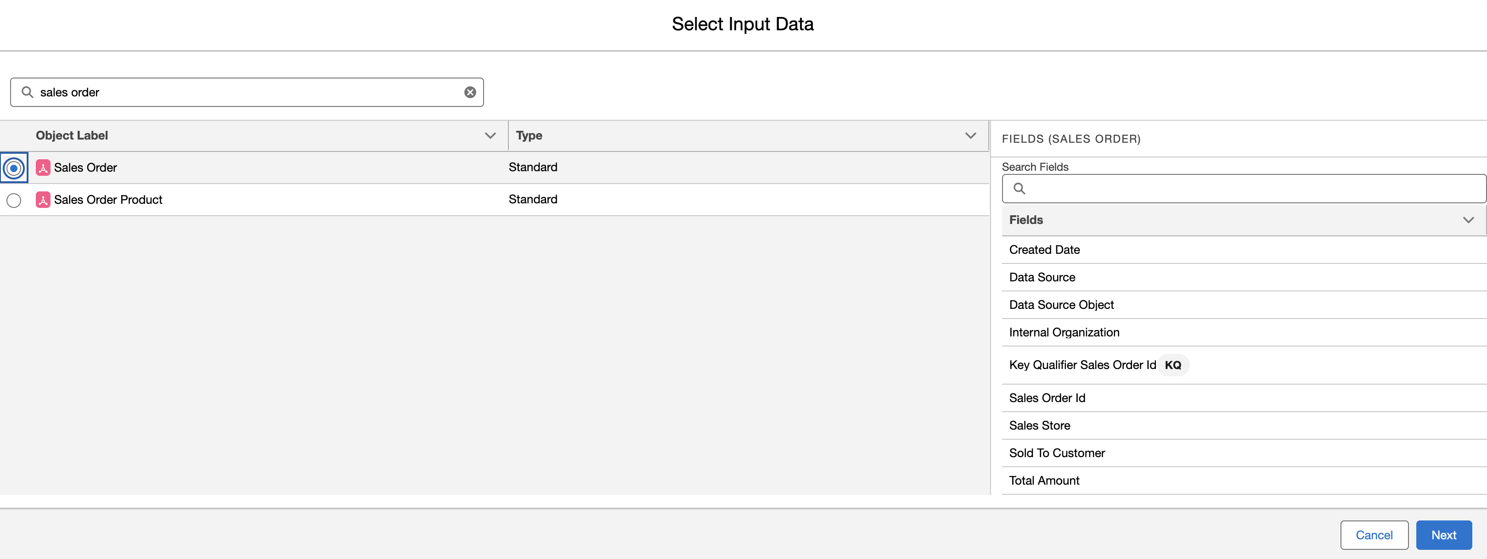
Task: Click the Next button
Action: (1443, 535)
